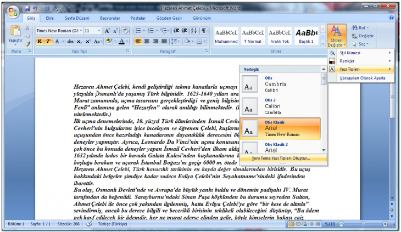Increase paragraph indent
Screen dimensions: 401x232
point(185,31)
